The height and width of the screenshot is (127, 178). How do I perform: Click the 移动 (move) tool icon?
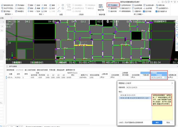28,11
